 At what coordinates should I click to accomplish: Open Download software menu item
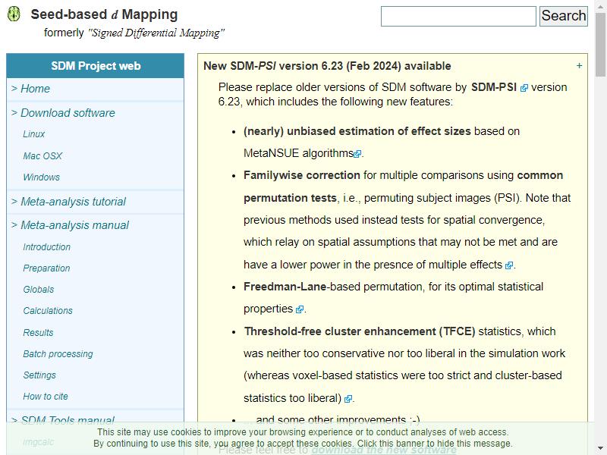click(x=68, y=113)
